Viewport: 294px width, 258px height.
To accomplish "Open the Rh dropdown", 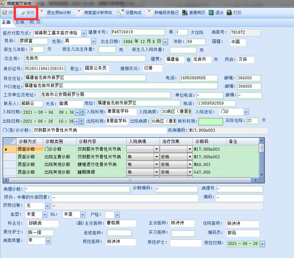I will (x=83, y=215).
